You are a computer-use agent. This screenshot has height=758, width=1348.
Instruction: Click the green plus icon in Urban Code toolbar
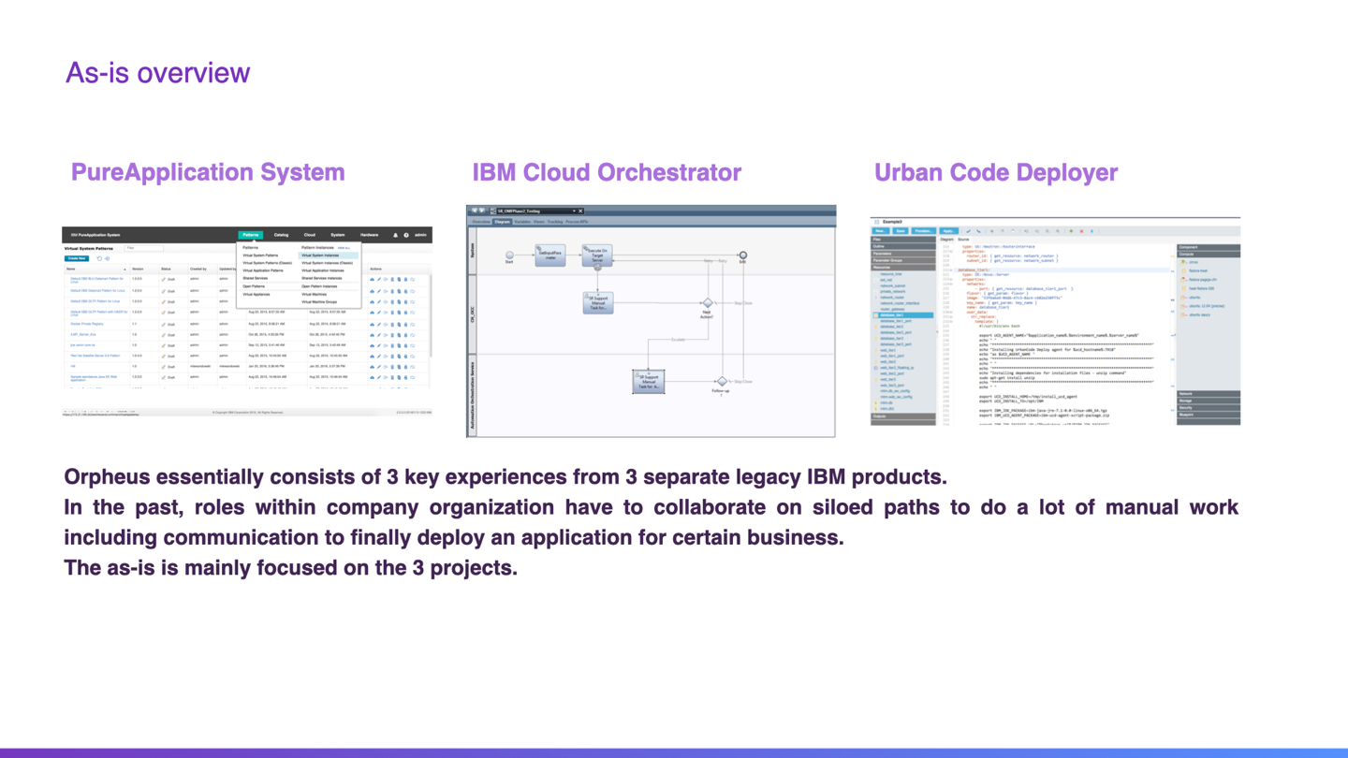(1071, 231)
